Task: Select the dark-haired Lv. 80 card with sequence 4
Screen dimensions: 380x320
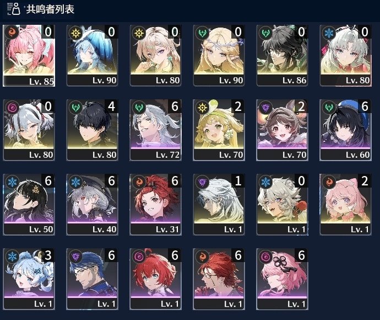Action: click(x=92, y=130)
